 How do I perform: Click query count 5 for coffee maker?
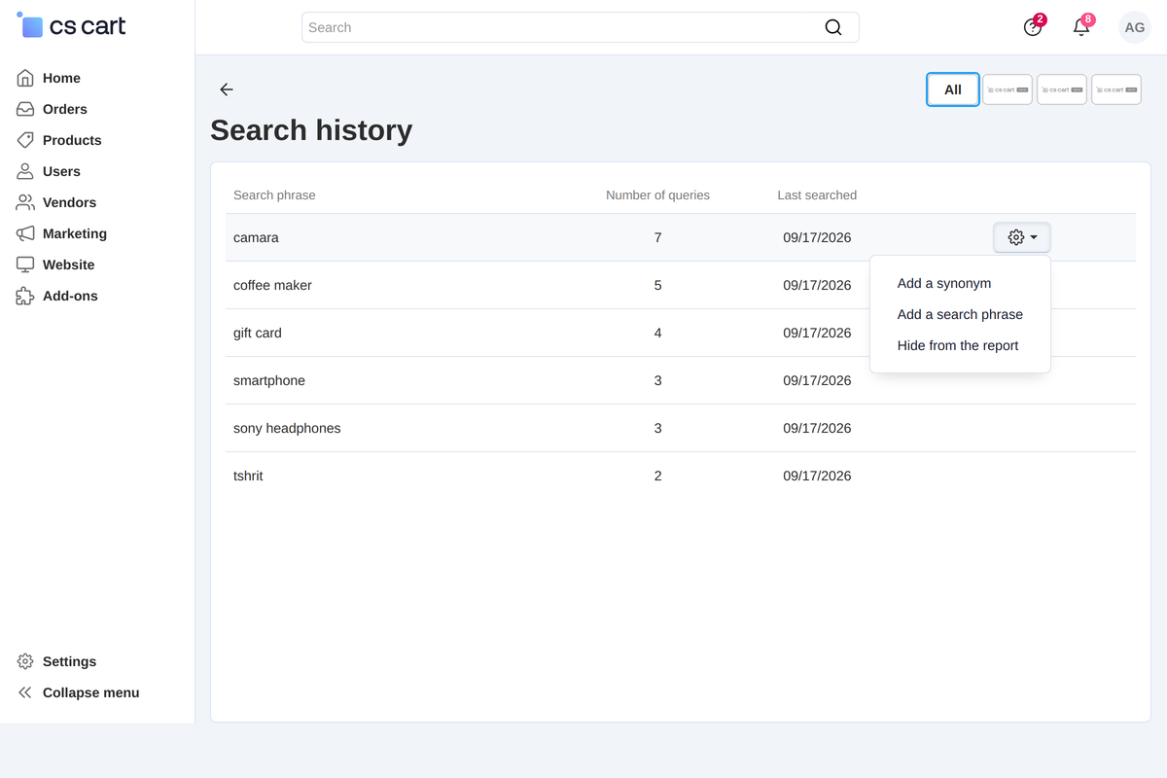tap(657, 285)
